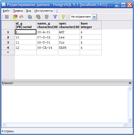
Task: Select the new row asterisk header
Action: 8,53
